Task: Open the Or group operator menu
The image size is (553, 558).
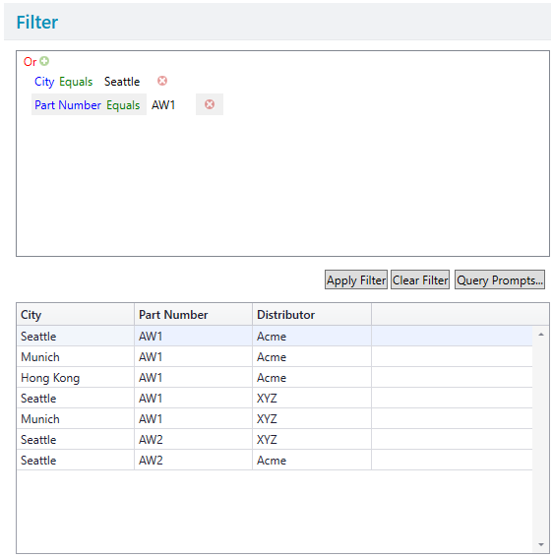Action: (x=30, y=62)
